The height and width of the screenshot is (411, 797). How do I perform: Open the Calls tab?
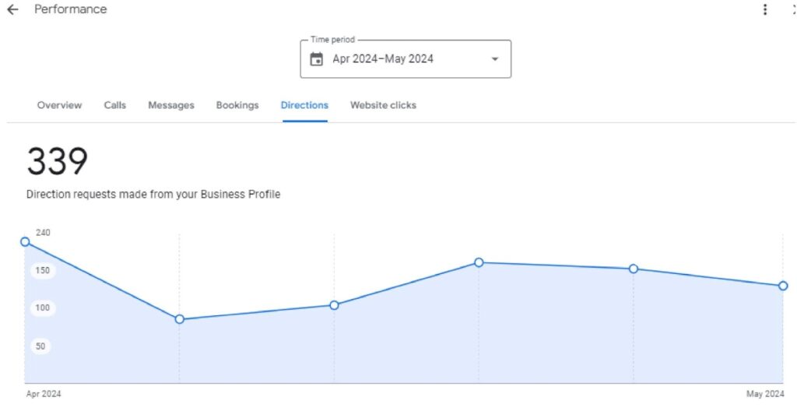pos(114,105)
